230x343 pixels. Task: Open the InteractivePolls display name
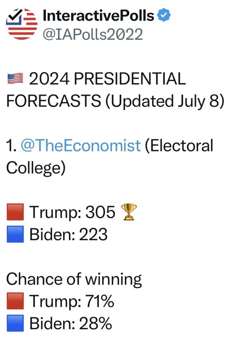pos(99,16)
